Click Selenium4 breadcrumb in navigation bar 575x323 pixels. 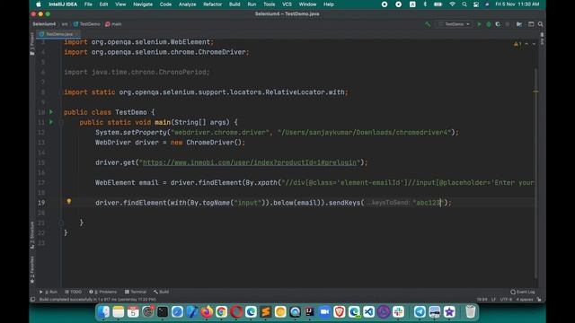click(x=44, y=24)
